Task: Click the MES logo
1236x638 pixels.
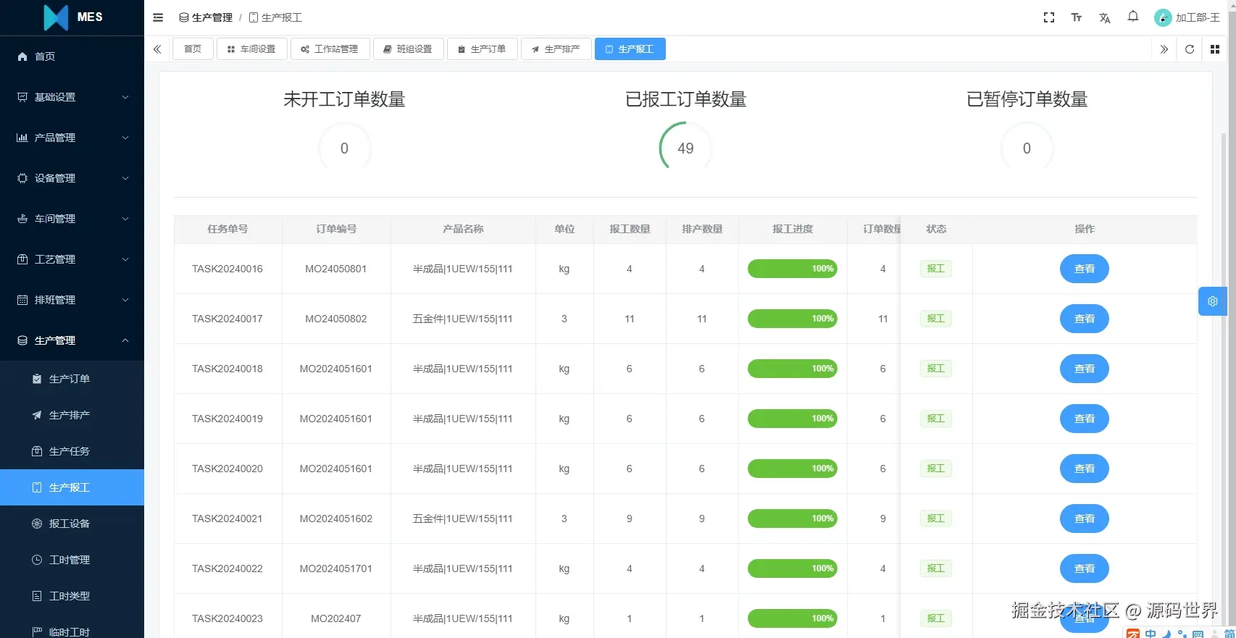Action: pyautogui.click(x=72, y=17)
